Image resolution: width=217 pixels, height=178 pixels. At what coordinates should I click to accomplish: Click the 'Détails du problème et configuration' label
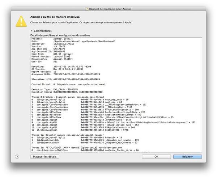pos(60,35)
